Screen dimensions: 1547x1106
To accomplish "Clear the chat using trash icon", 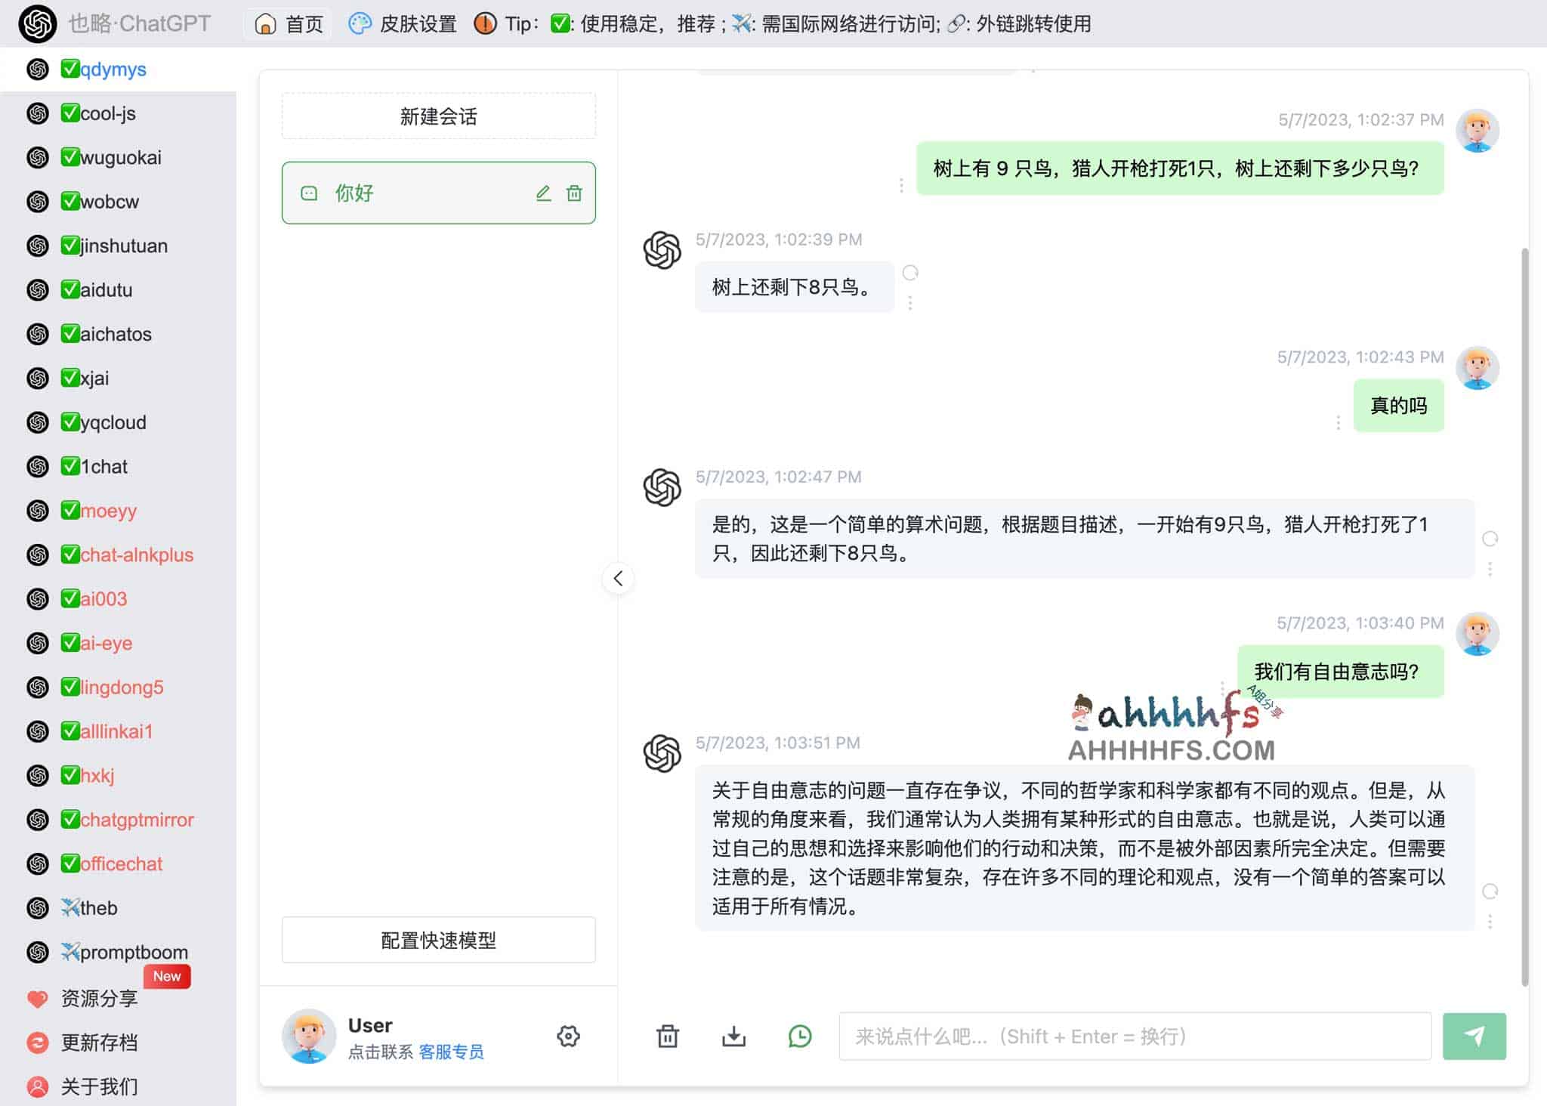I will (668, 1036).
